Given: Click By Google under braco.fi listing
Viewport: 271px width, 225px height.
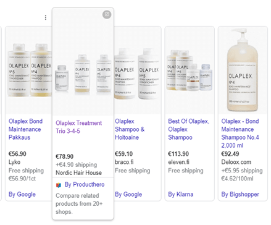Looking at the screenshot, I should [128, 194].
